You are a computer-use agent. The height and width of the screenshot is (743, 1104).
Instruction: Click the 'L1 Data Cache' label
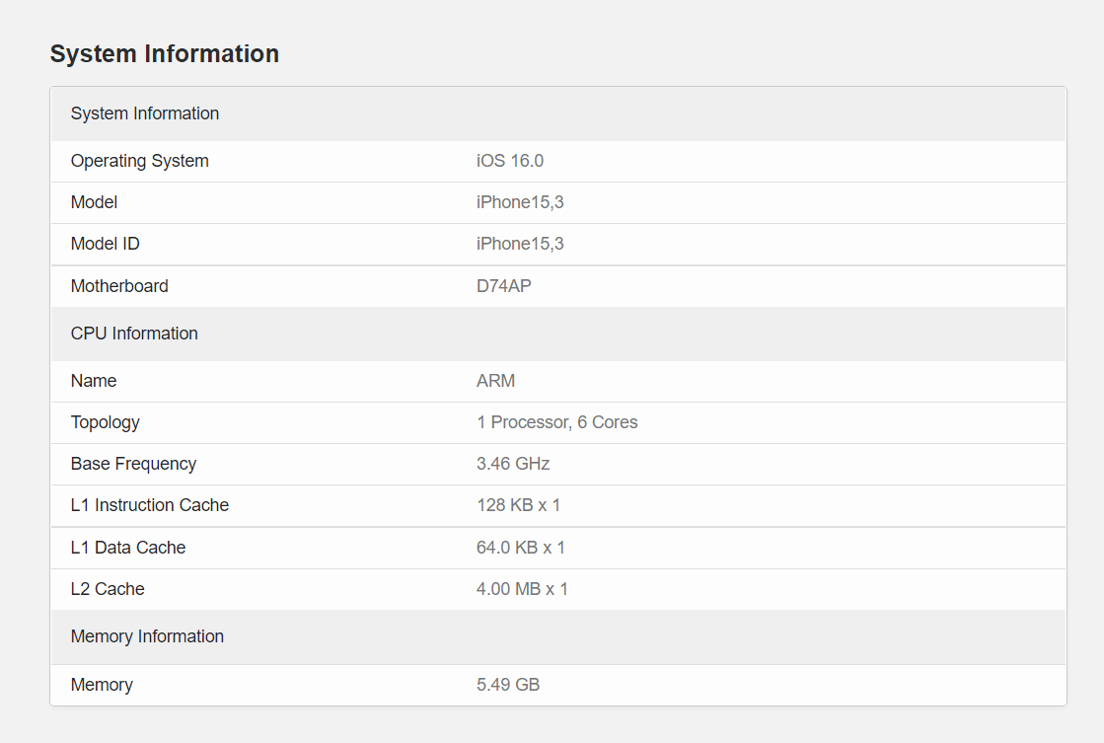(x=127, y=548)
